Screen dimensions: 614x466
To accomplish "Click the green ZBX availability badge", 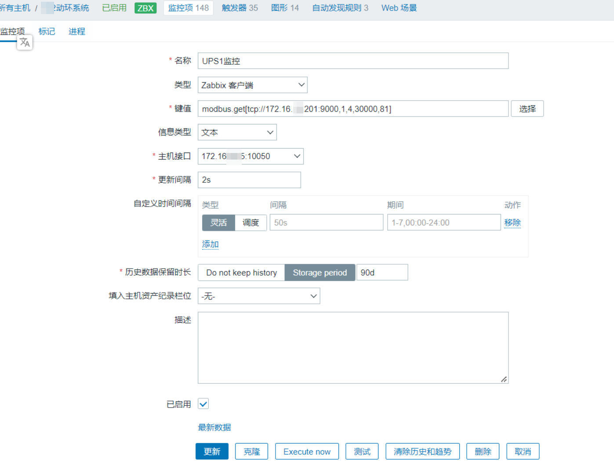I will pos(145,8).
